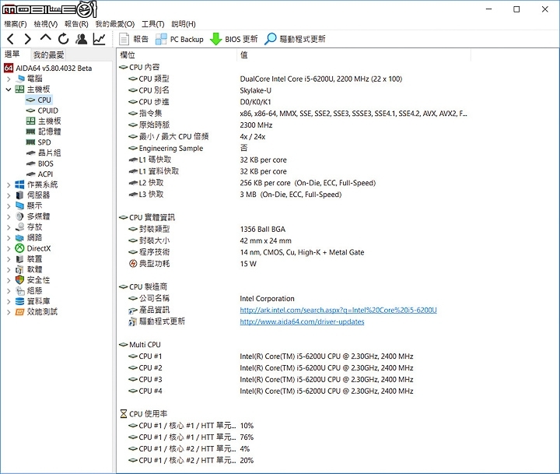
Task: Expand the 作業系統 tree node
Action: tap(9, 184)
